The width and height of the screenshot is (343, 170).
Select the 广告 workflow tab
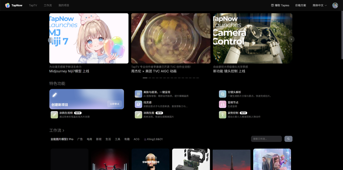pos(80,139)
